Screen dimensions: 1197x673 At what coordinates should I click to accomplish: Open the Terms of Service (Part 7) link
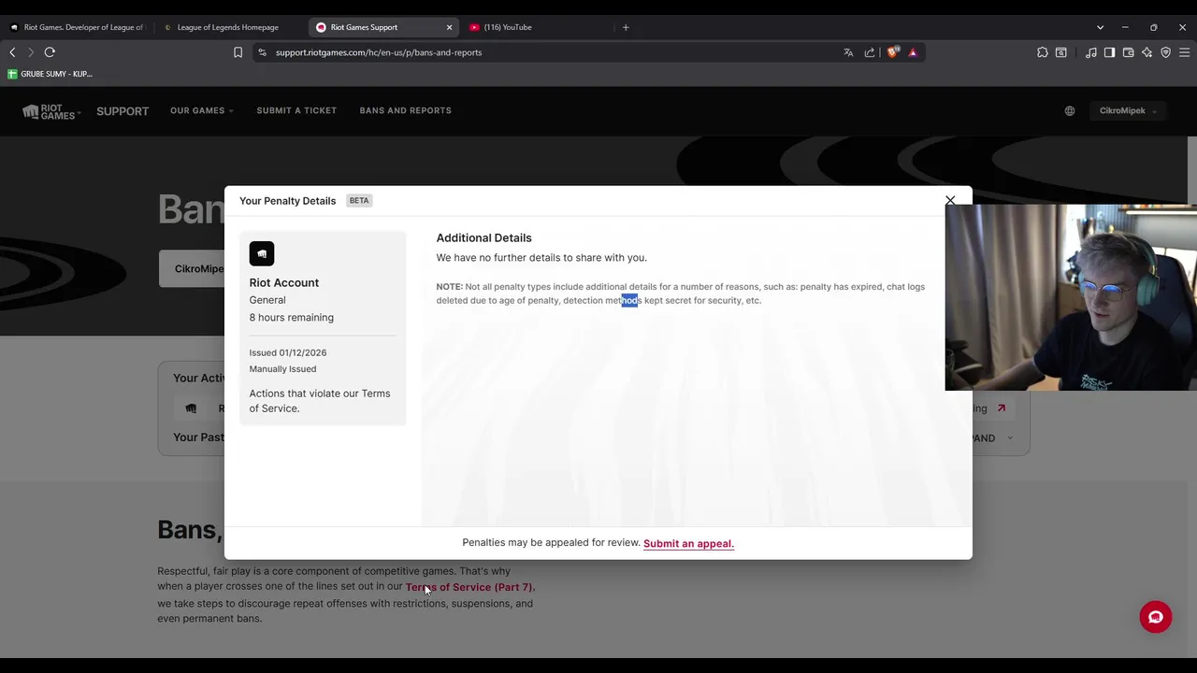[x=469, y=587]
